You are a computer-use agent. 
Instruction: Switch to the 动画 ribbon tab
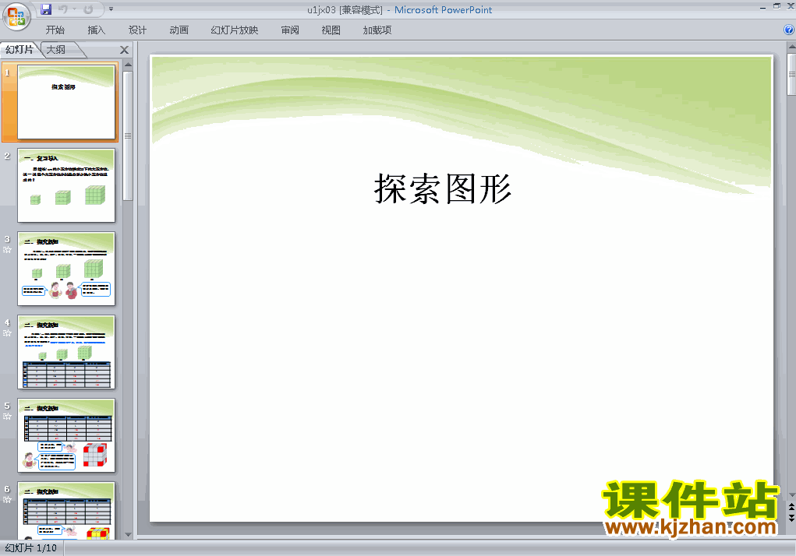point(179,30)
